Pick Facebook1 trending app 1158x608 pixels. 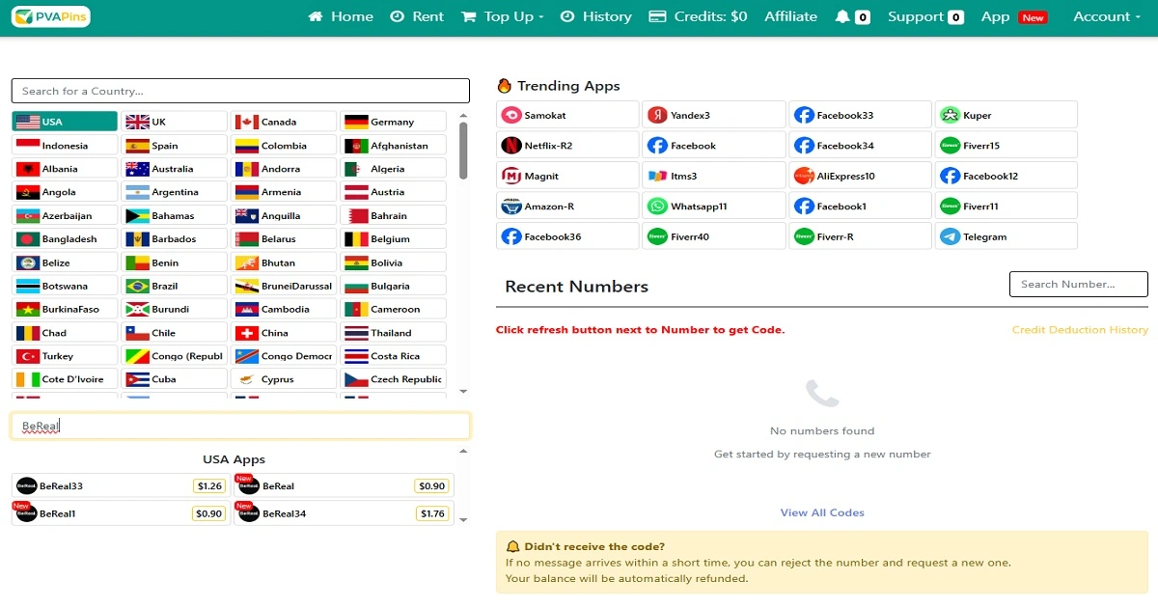click(x=860, y=206)
